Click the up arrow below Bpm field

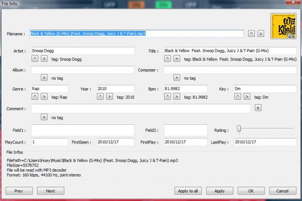click(x=167, y=97)
